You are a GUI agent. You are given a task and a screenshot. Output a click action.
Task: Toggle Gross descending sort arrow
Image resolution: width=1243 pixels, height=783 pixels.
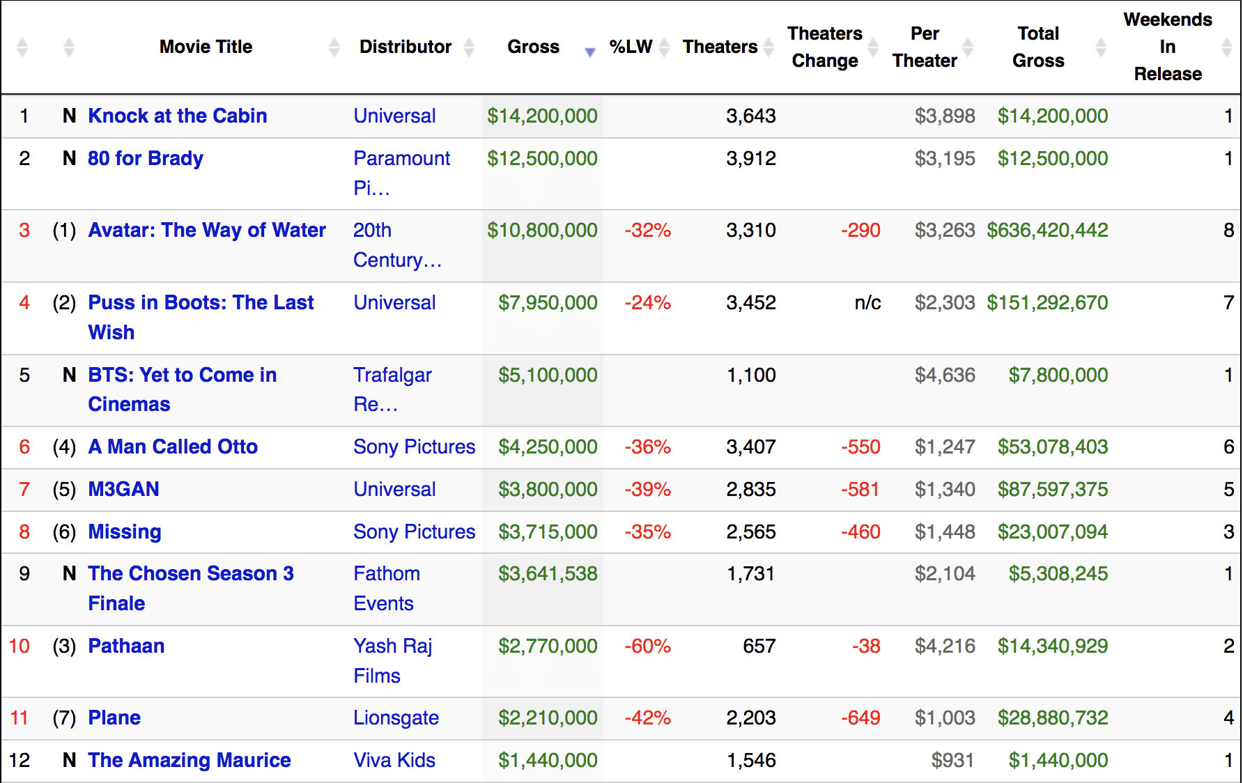click(590, 52)
